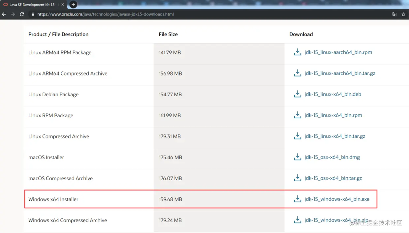Click download icon for jdk-15_linux-x64_bin.tar.gz
The width and height of the screenshot is (409, 233).
point(298,136)
